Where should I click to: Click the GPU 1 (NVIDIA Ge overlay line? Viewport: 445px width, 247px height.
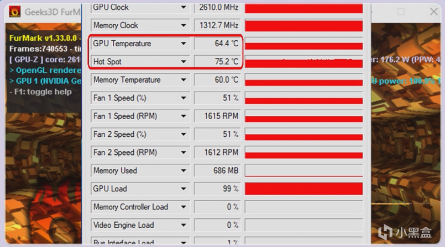point(45,81)
